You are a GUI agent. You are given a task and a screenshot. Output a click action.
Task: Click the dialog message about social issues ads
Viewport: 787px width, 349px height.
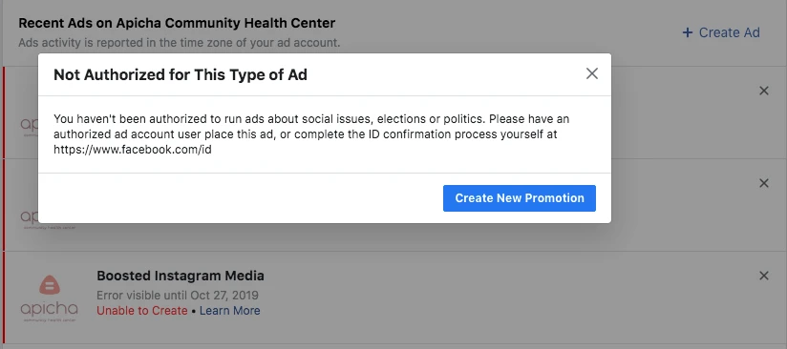[311, 134]
